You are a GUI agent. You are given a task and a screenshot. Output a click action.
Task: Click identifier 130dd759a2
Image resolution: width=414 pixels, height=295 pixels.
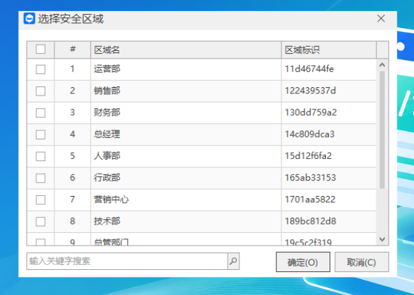click(x=311, y=113)
